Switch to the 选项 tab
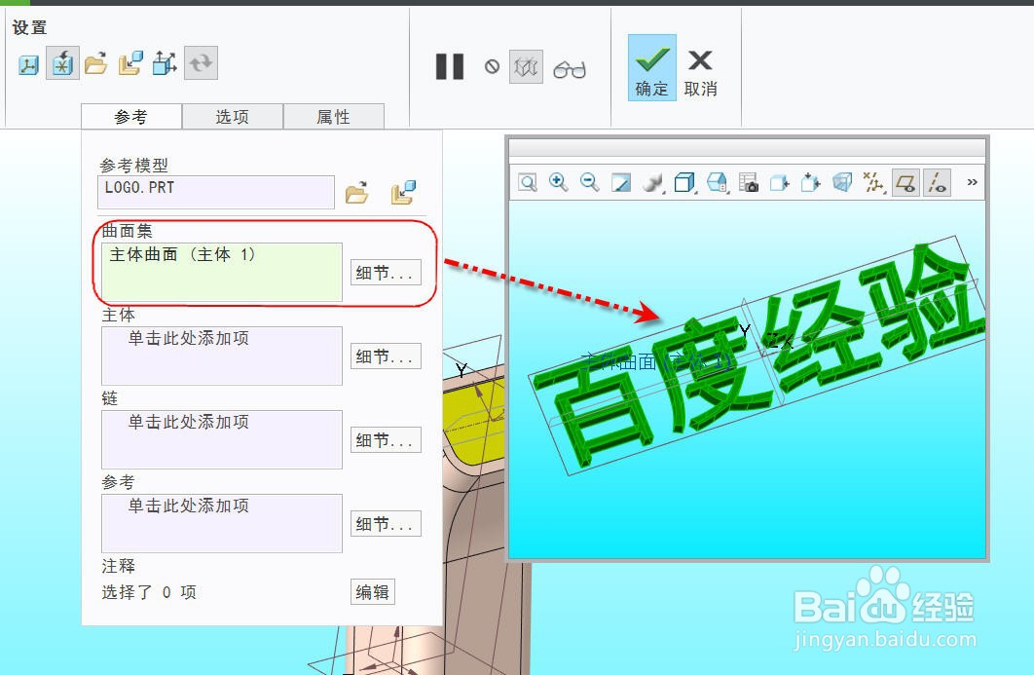The image size is (1034, 675). pyautogui.click(x=232, y=117)
